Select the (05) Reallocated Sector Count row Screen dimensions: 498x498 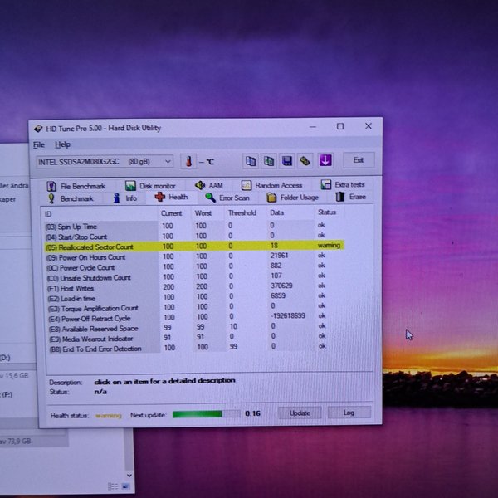pyautogui.click(x=193, y=247)
